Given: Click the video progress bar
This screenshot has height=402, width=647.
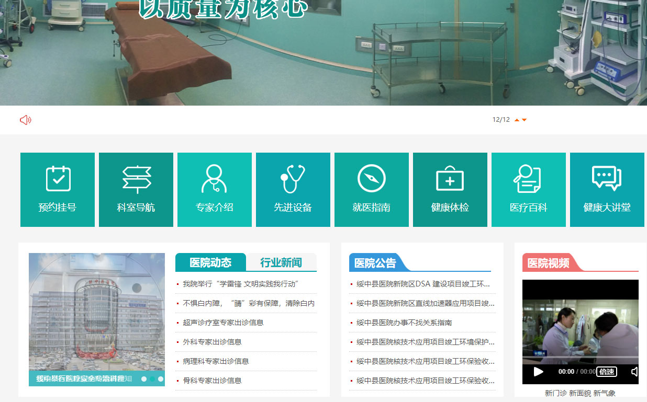Looking at the screenshot, I should 581,358.
